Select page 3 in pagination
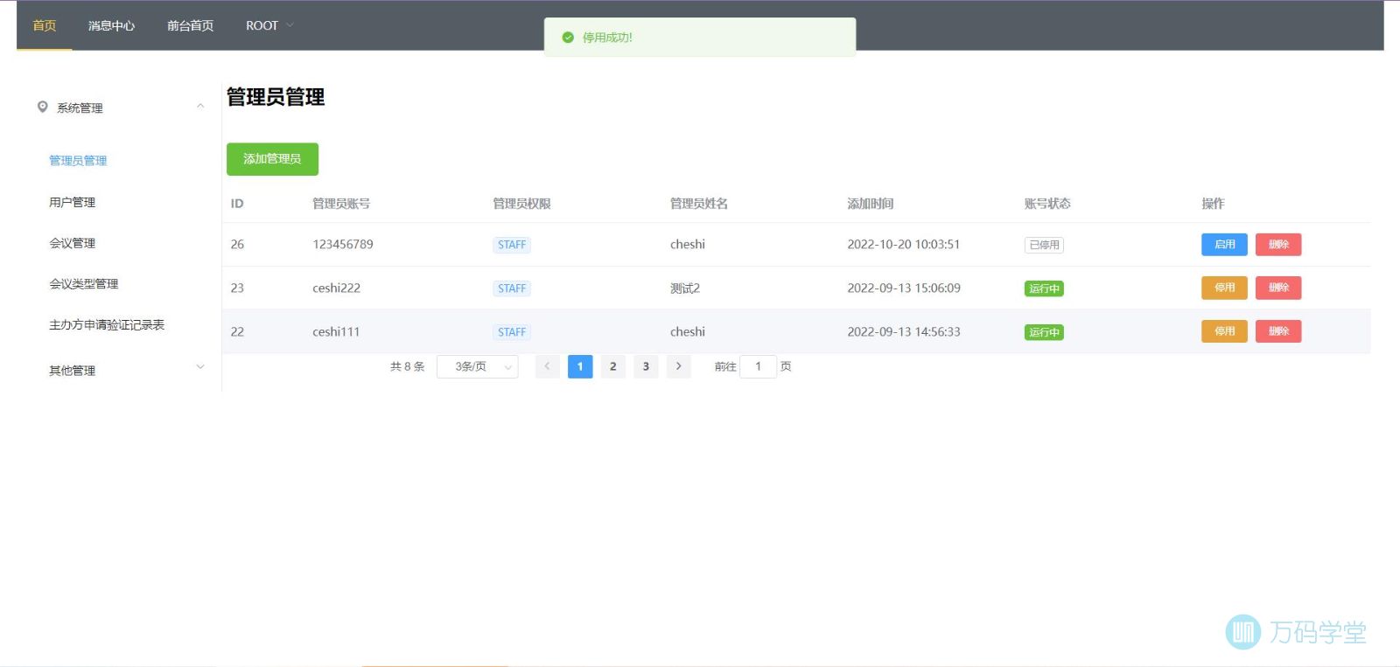The width and height of the screenshot is (1400, 667). click(646, 366)
